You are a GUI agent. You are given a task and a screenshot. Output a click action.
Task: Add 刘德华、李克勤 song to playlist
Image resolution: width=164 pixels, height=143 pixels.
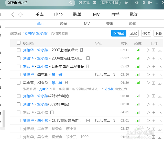154,75
